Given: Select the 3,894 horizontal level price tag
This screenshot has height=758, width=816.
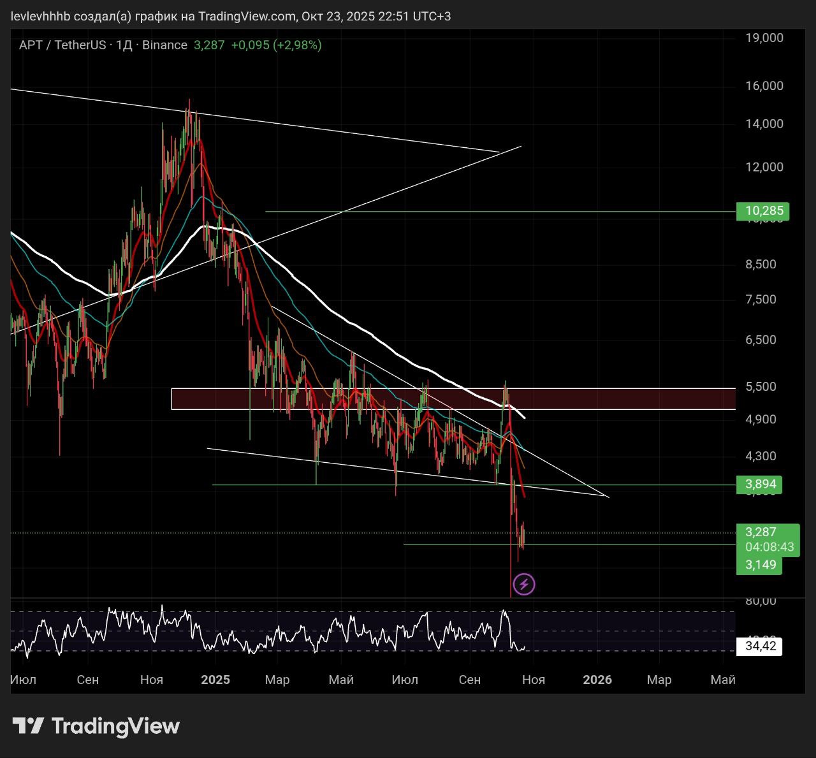Looking at the screenshot, I should 761,485.
